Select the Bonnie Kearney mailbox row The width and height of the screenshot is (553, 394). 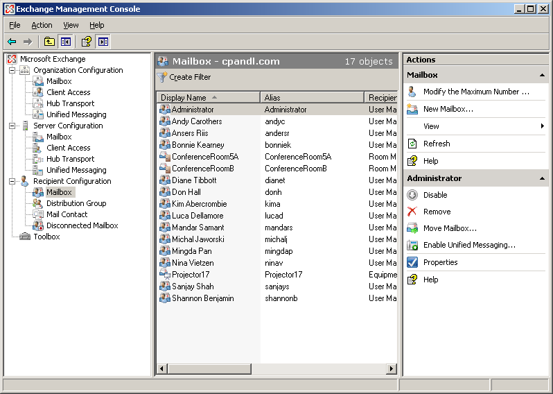tap(277, 145)
